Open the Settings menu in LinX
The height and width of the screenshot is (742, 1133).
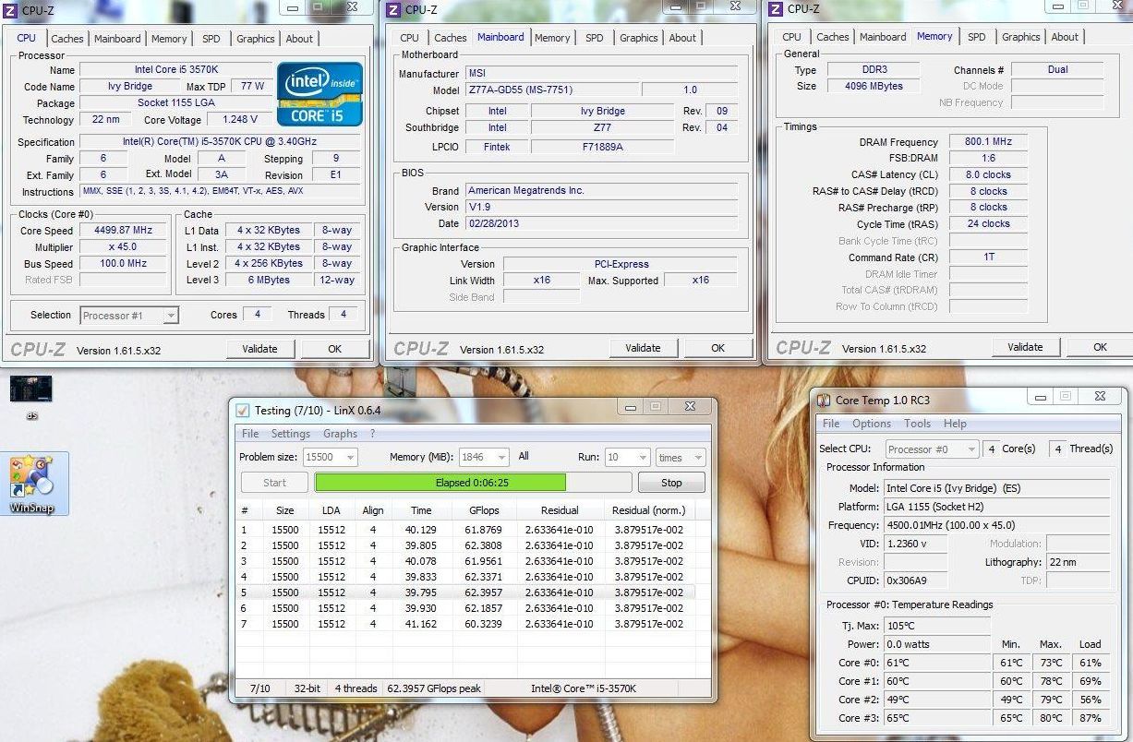291,434
